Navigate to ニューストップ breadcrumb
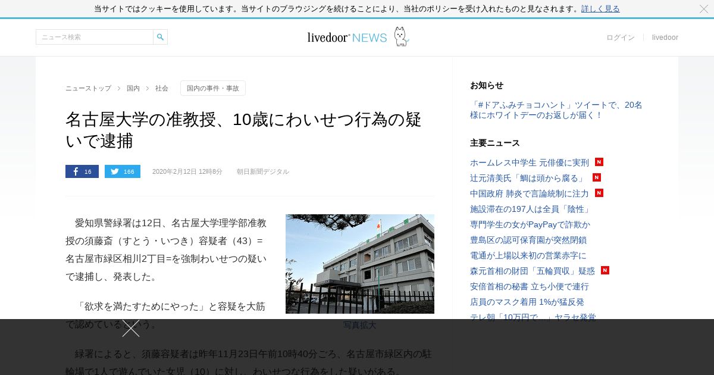 [x=88, y=88]
